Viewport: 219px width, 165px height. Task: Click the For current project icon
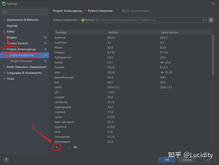(x=123, y=11)
